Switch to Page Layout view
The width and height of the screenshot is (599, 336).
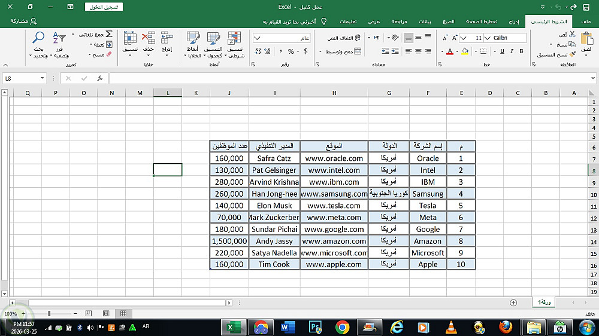click(106, 313)
